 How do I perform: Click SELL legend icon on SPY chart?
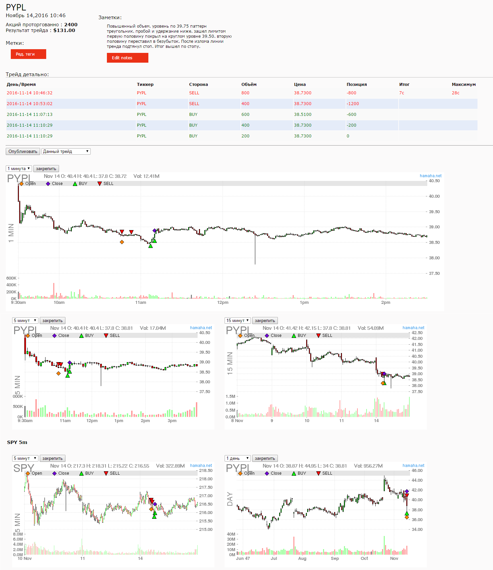point(106,473)
